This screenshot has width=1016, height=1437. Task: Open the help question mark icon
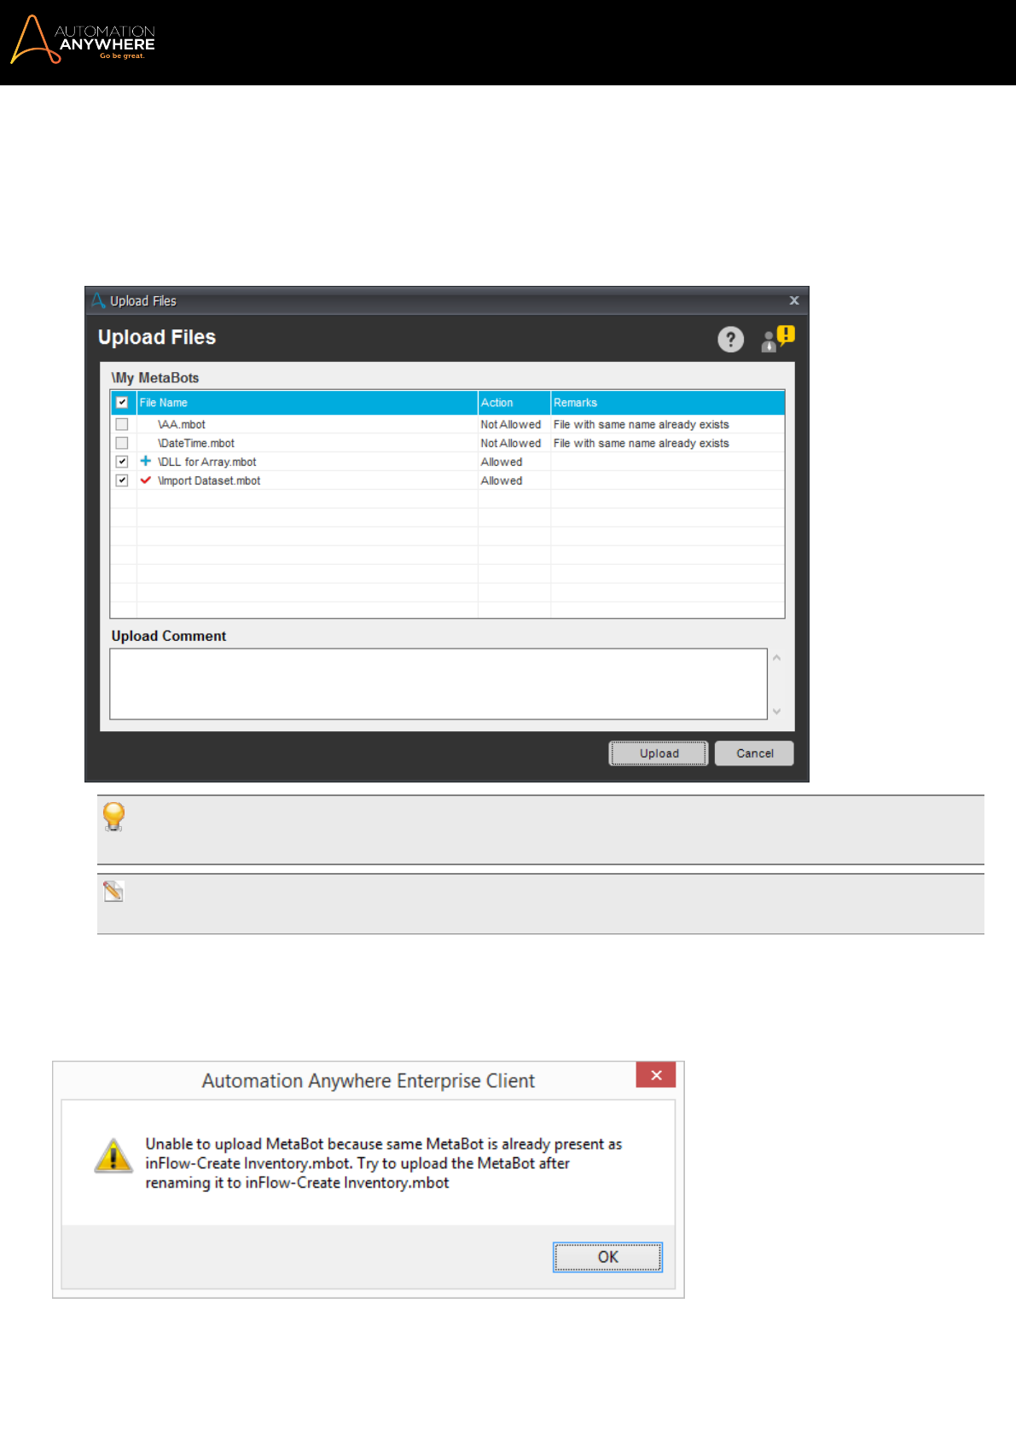tap(730, 340)
